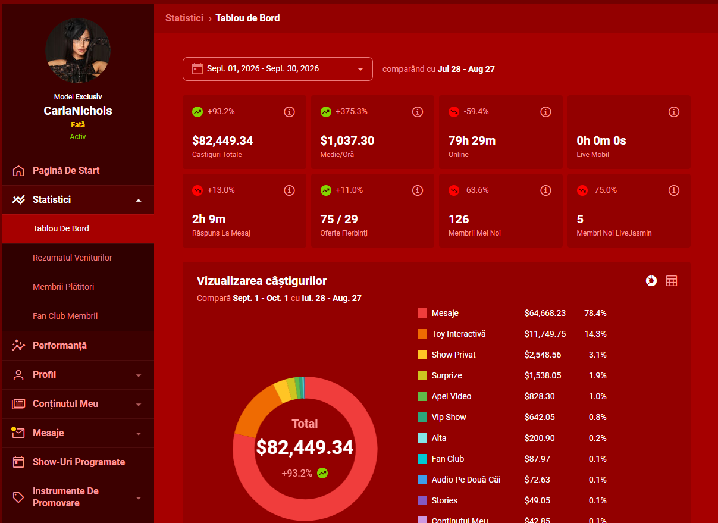This screenshot has height=523, width=718.
Task: Click green trend icon on Castiguri Totale card
Action: pos(197,111)
